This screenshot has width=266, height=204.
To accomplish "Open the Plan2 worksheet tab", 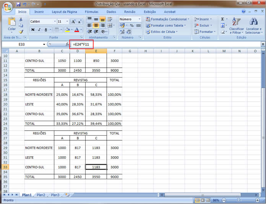I will pyautogui.click(x=41, y=195).
